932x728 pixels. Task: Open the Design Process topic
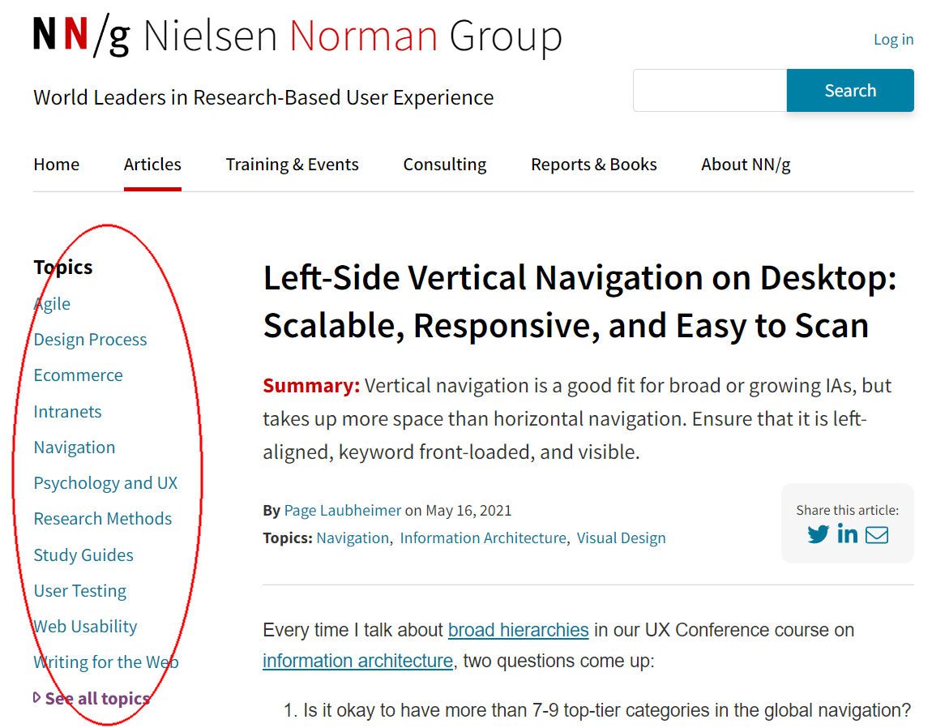point(90,340)
